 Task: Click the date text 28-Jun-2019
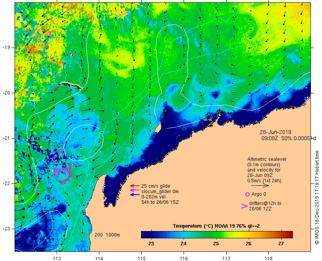(275, 132)
